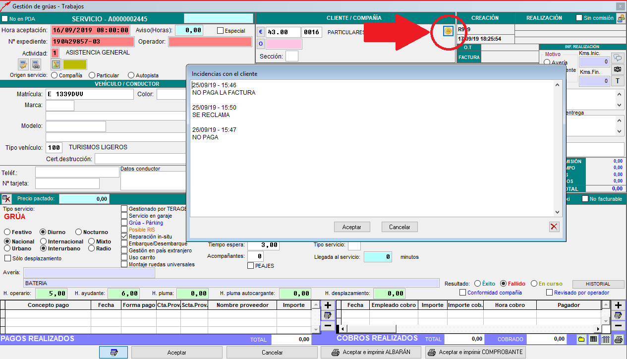The image size is (627, 359).
Task: Select the Nocturno radio button
Action: point(78,232)
